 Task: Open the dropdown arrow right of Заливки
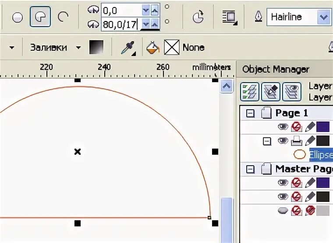(x=78, y=48)
